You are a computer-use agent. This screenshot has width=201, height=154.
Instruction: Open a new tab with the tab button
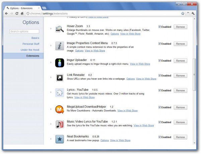click(x=44, y=8)
